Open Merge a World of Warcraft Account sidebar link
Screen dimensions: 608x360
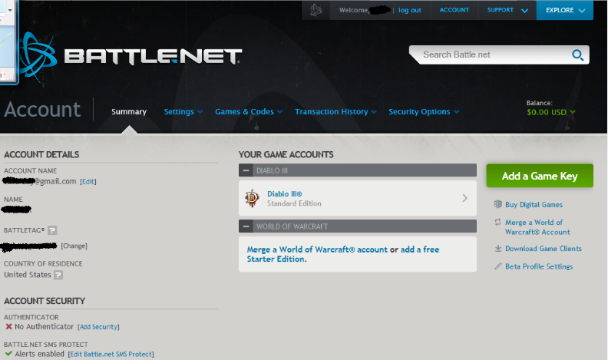pos(537,227)
